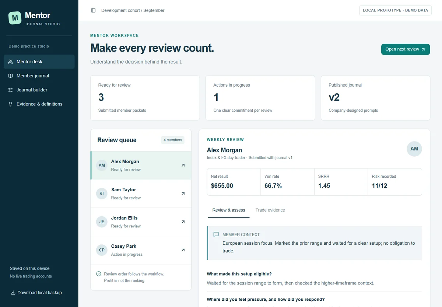Click the arrow icon on Sam Taylor row
The width and height of the screenshot is (442, 307).
183,193
